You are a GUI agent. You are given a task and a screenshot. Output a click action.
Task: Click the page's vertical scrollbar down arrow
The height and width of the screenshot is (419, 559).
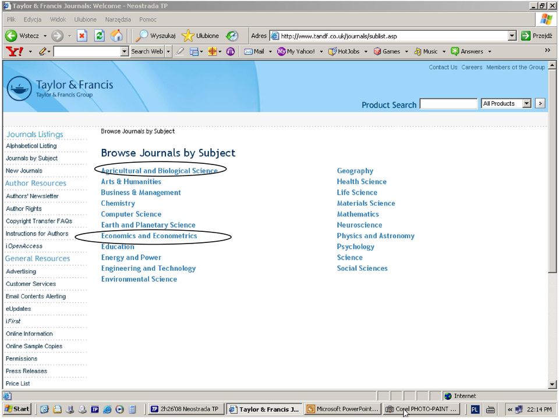[x=552, y=384]
